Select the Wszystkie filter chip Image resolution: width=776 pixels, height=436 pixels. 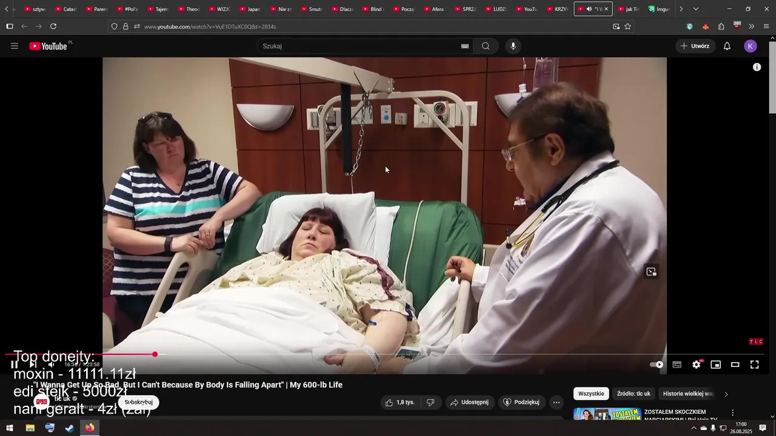pos(591,394)
